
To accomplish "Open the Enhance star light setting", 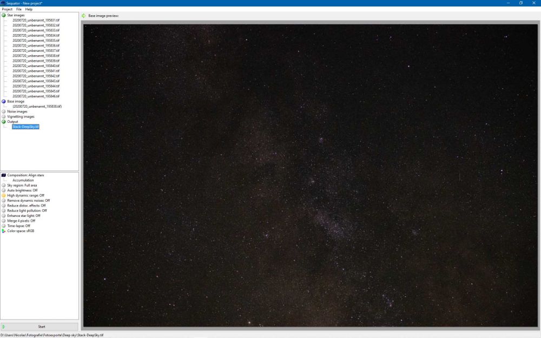I will click(4, 215).
